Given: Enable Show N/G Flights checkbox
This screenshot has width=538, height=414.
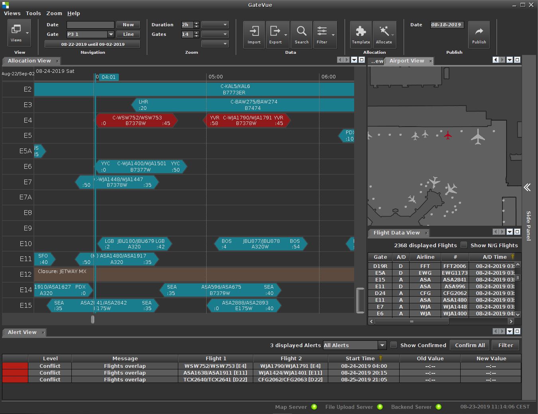Looking at the screenshot, I should (464, 245).
